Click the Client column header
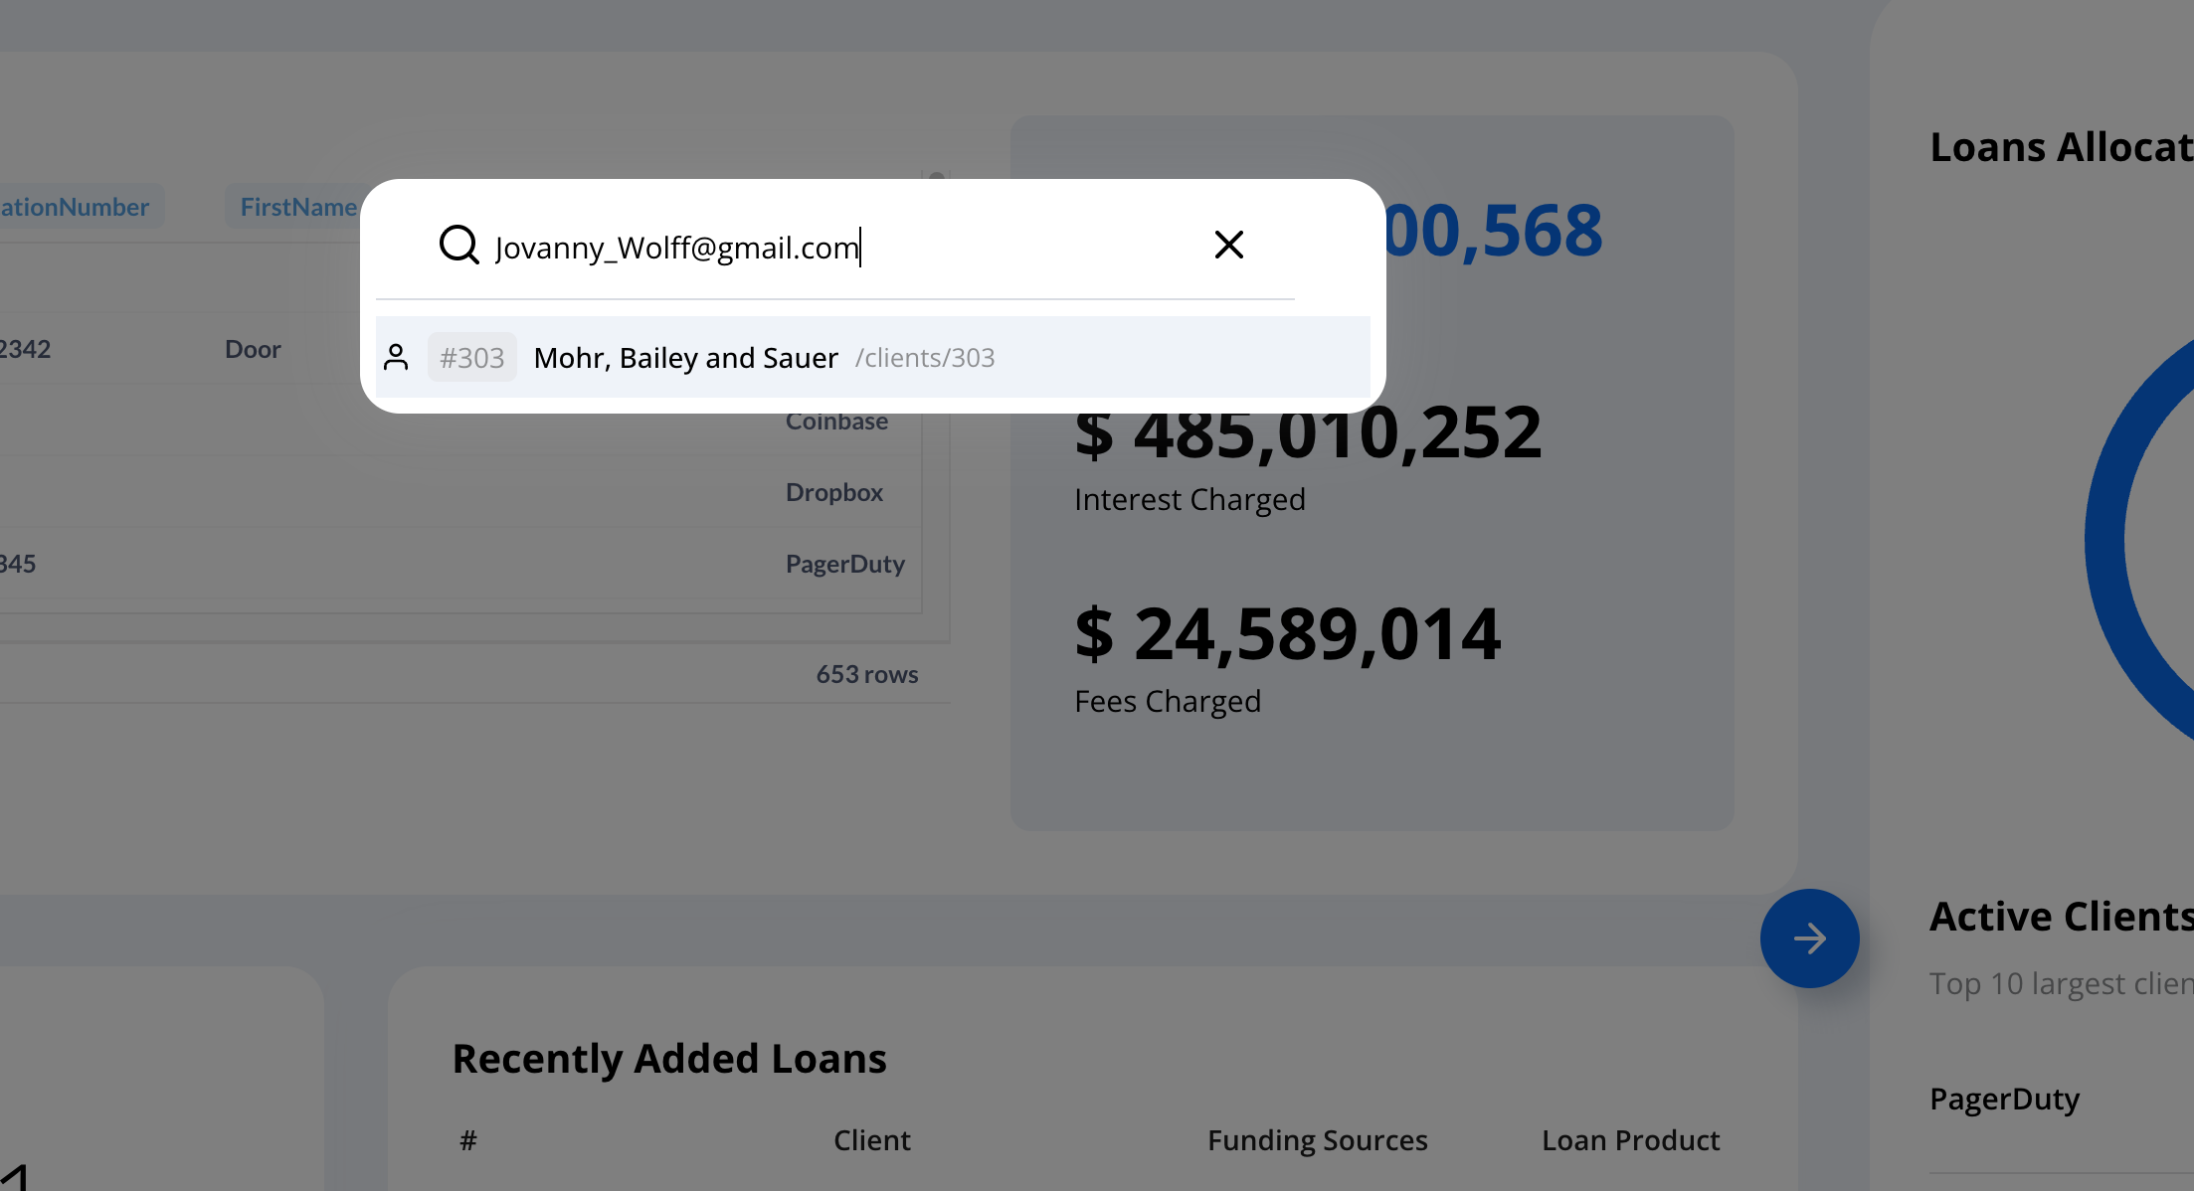 pyautogui.click(x=872, y=1140)
